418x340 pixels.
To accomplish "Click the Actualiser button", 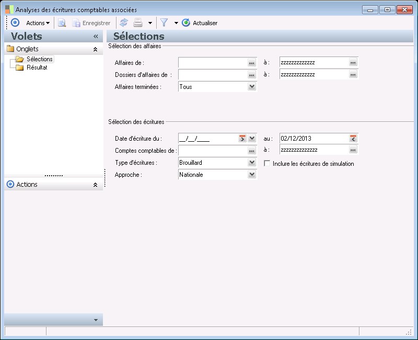I will coord(200,23).
